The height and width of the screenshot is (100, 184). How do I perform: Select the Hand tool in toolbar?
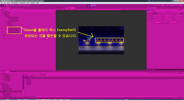pos(2,6)
